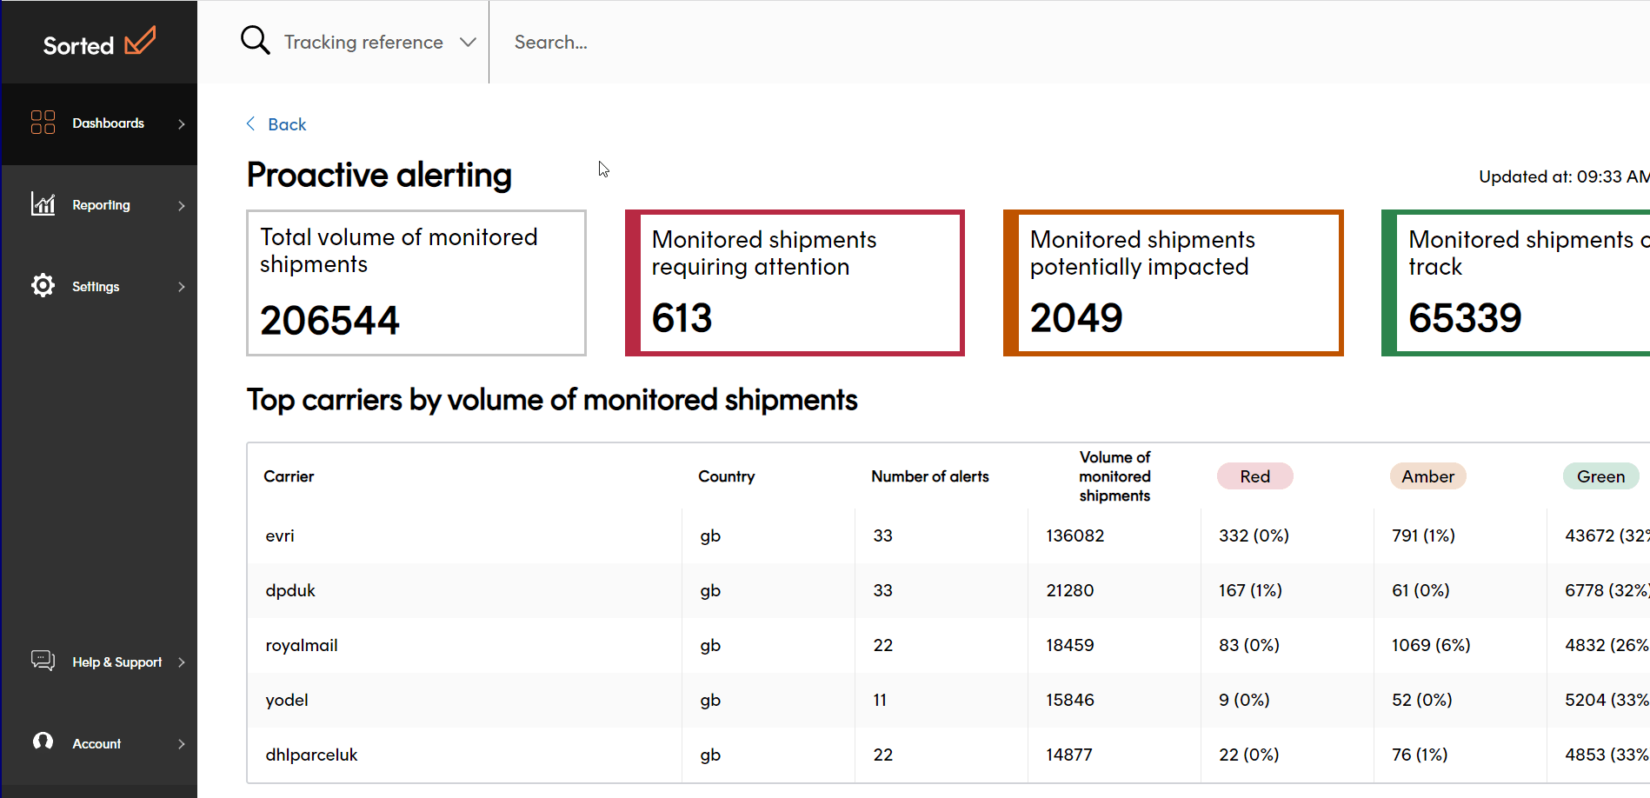Select the Red status badge header
This screenshot has height=798, width=1650.
point(1254,476)
